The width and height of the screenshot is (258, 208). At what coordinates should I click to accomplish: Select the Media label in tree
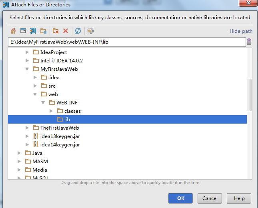click(40, 170)
